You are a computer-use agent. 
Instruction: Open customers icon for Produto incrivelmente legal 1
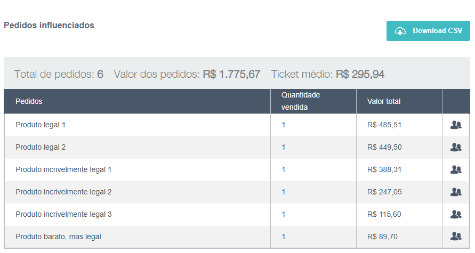[456, 169]
